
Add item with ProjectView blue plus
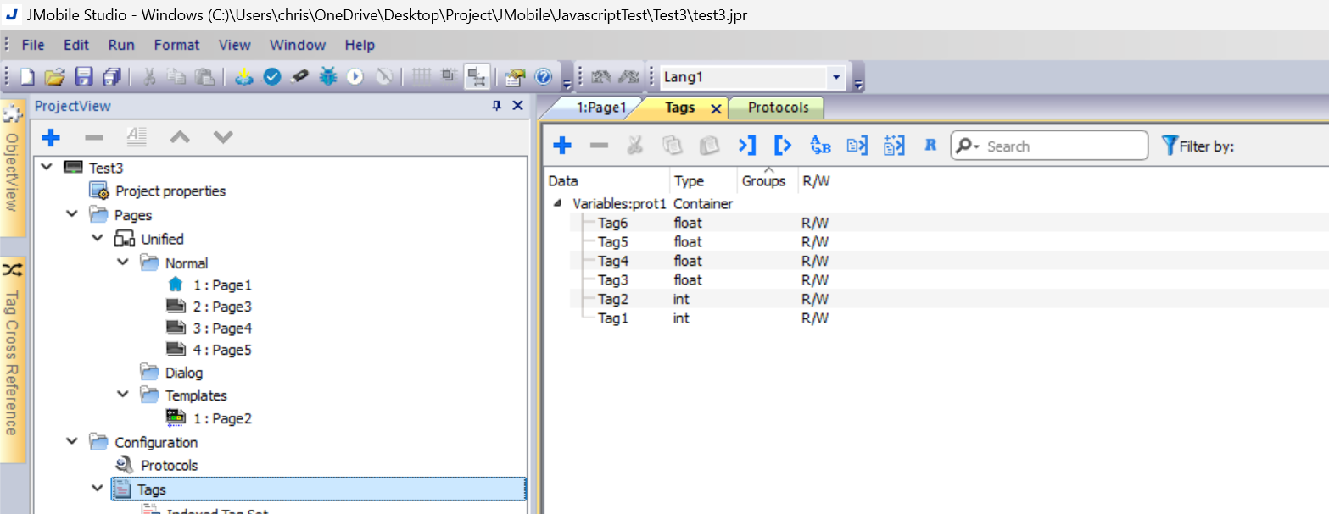51,137
